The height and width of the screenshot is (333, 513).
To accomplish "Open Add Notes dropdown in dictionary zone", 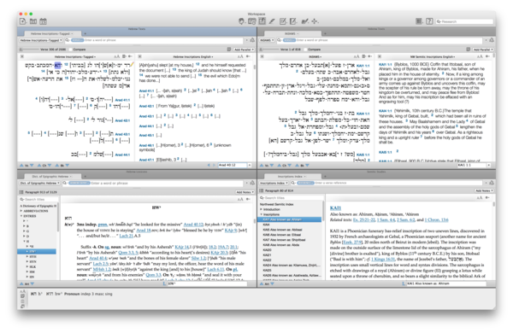I will 245,192.
